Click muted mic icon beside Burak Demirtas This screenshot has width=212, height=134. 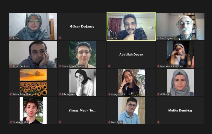[x=11, y=66]
